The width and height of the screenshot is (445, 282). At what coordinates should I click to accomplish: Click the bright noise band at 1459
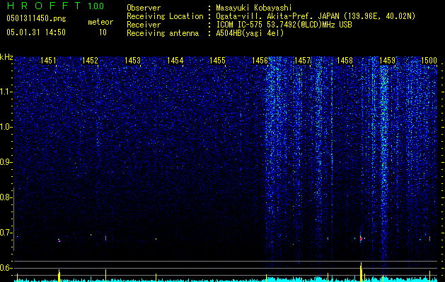tap(384, 161)
